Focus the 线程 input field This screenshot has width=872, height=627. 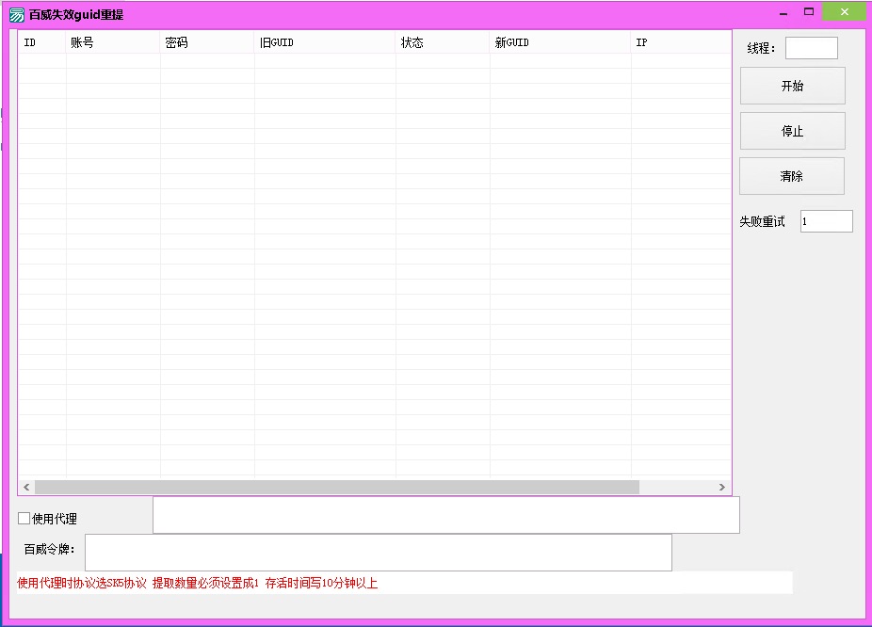(x=811, y=48)
